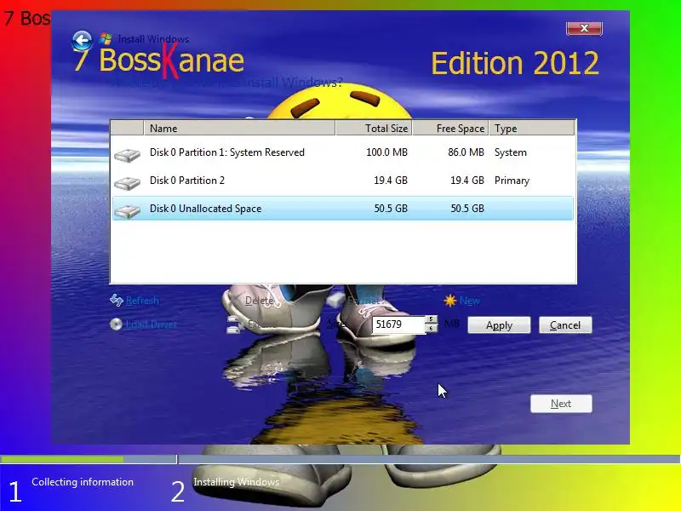Image resolution: width=681 pixels, height=511 pixels.
Task: Go back using the blue arrow button
Action: coord(82,41)
